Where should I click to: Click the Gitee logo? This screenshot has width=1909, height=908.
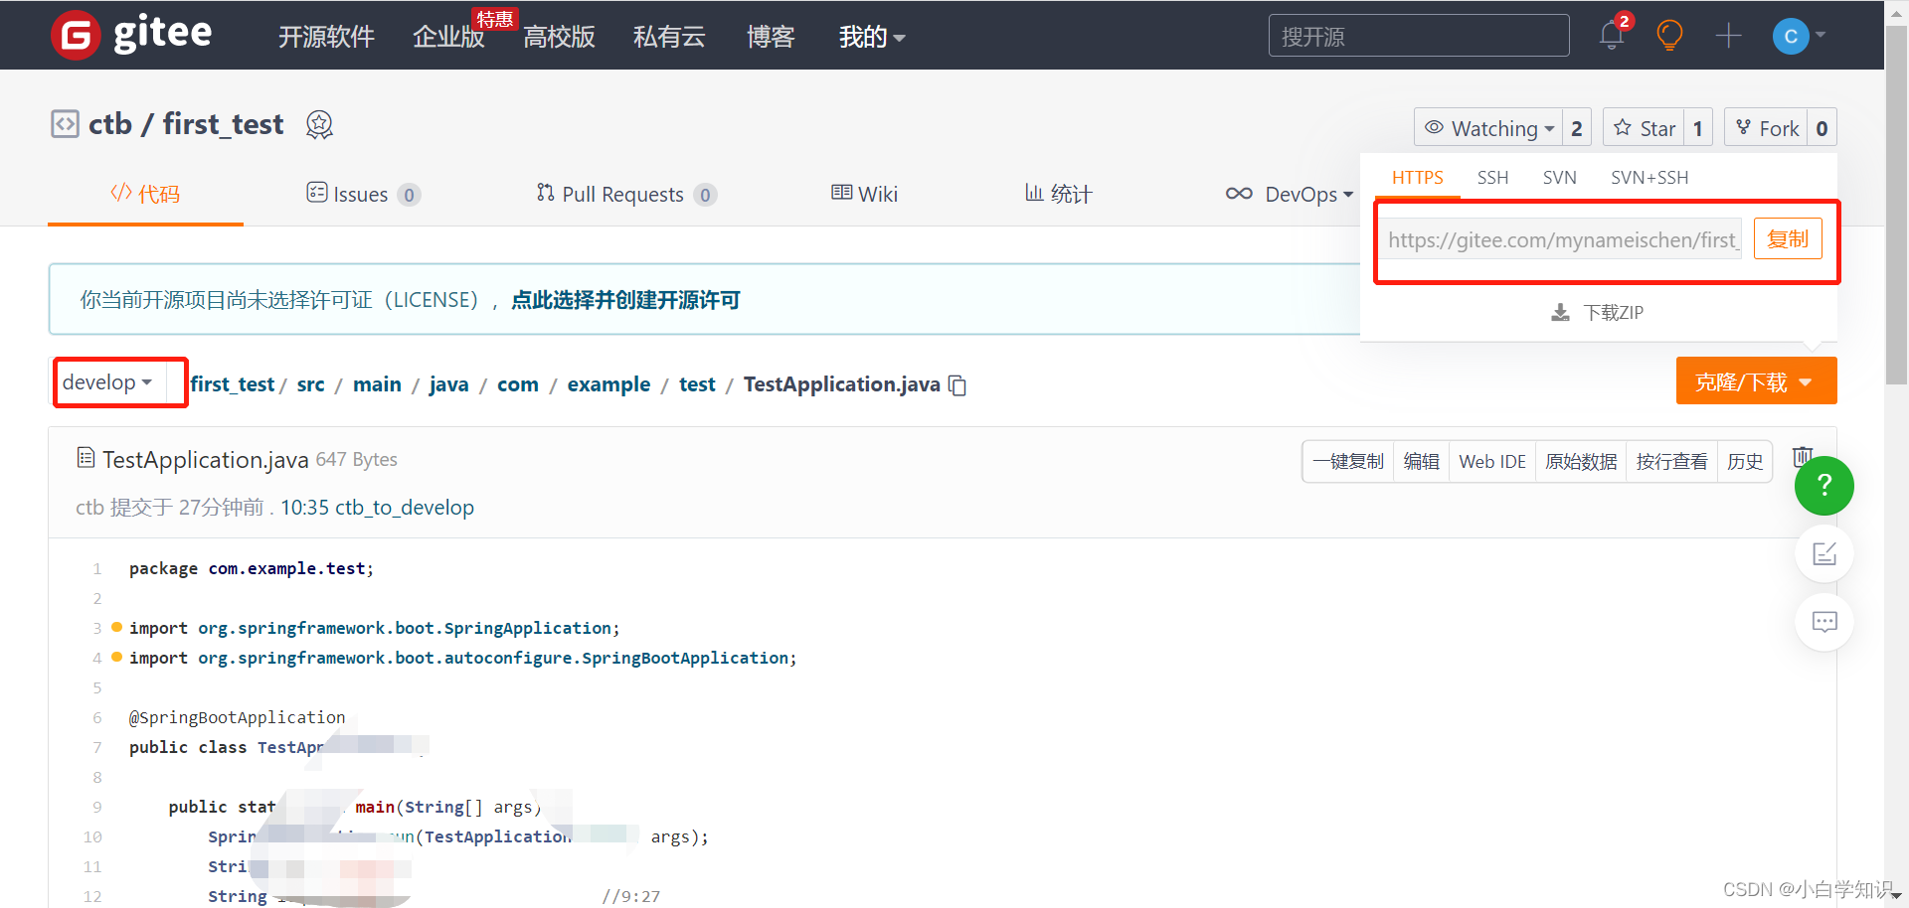131,35
